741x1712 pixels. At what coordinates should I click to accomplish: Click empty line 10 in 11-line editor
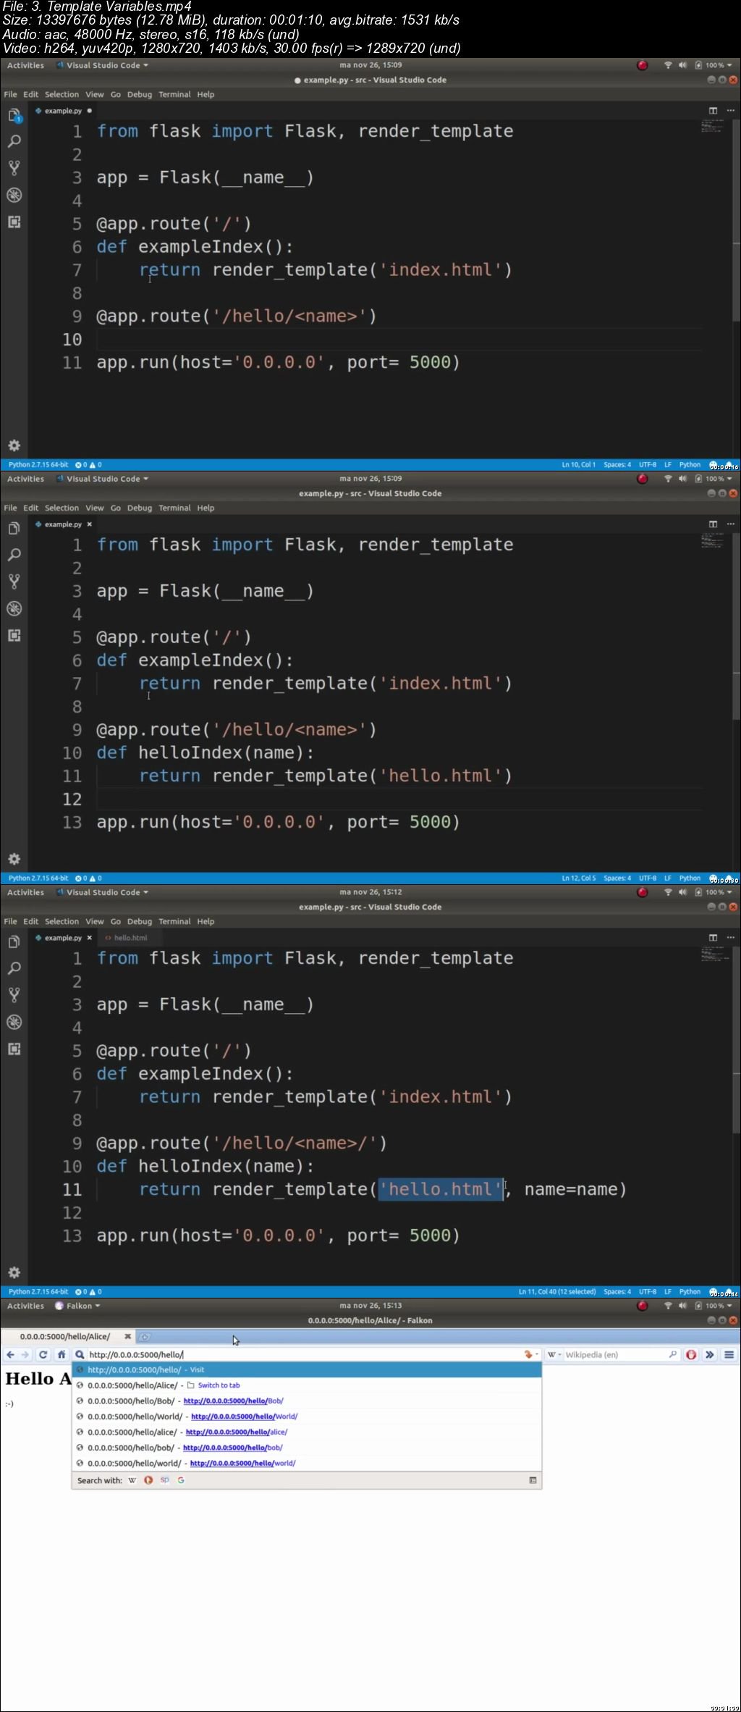click(x=398, y=339)
